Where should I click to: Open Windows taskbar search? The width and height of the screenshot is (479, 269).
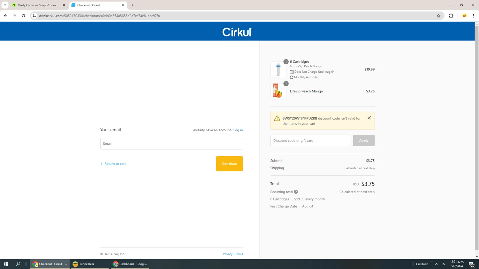18,264
